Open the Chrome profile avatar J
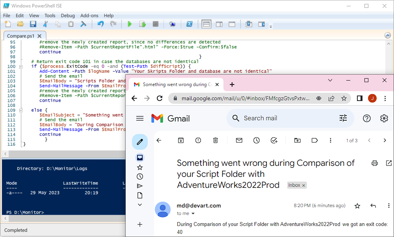 tap(372, 99)
